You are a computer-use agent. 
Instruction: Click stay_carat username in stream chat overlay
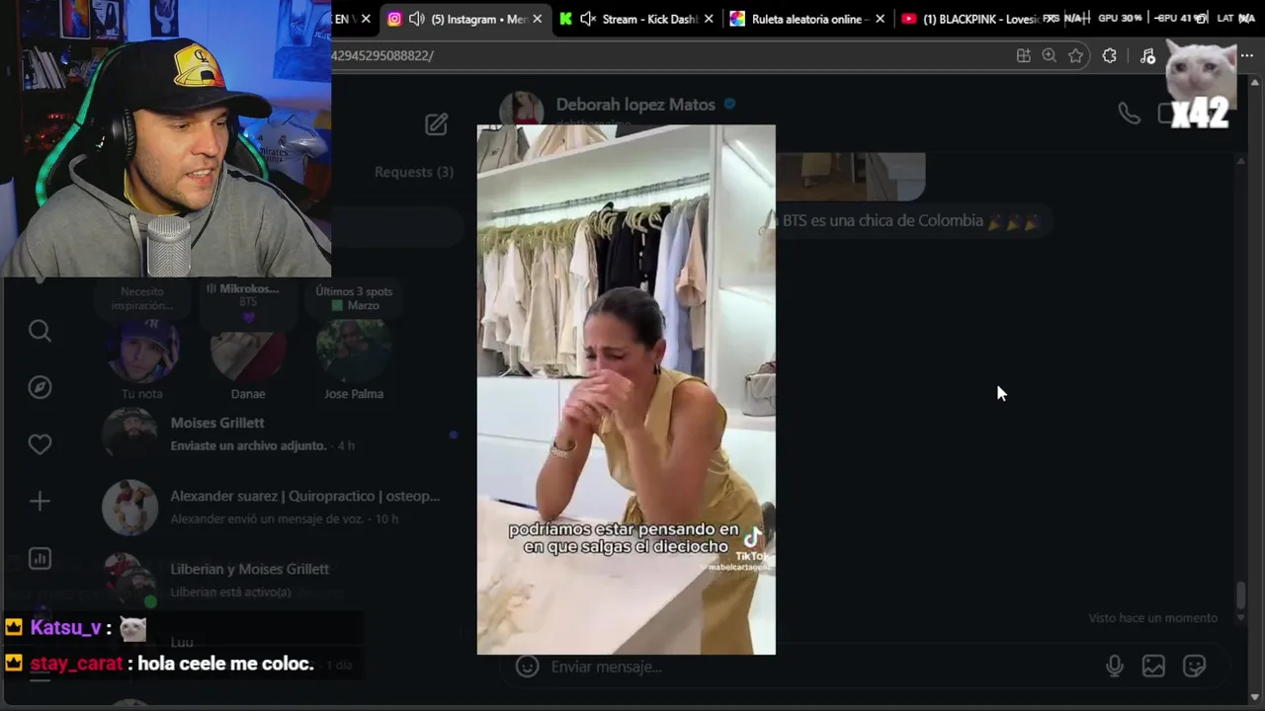pyautogui.click(x=76, y=664)
